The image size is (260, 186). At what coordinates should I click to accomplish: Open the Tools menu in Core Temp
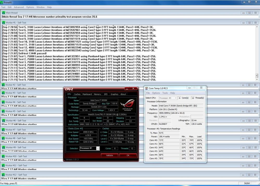165,93
